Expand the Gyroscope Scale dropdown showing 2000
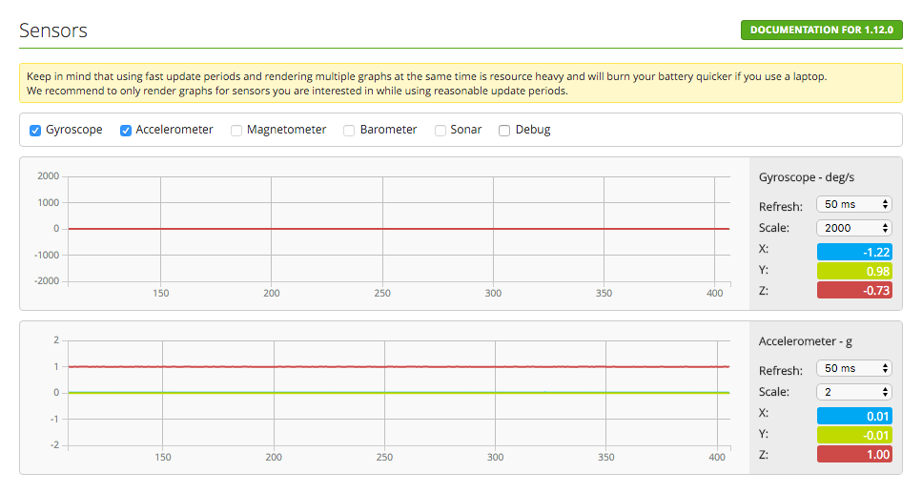 (853, 228)
